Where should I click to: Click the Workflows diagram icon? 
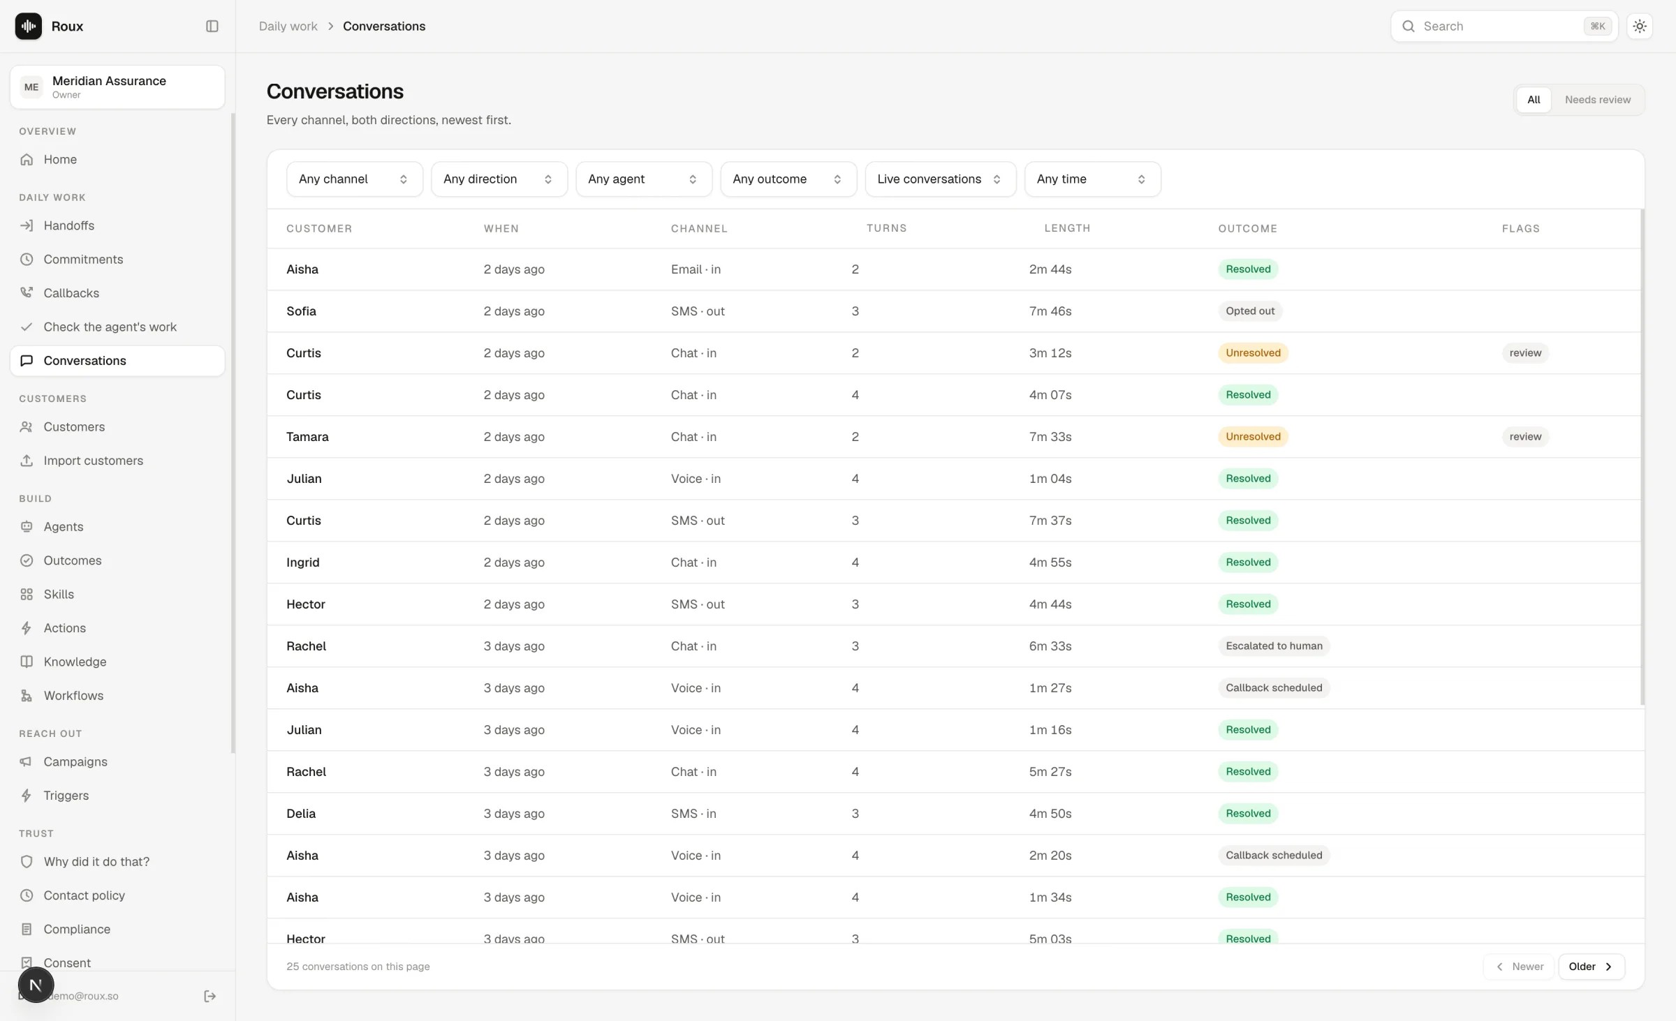point(27,696)
